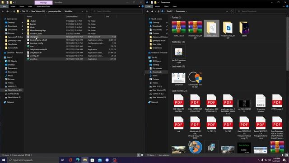Expand the ribbon in Downloads window
The image size is (289, 163).
[284, 6]
